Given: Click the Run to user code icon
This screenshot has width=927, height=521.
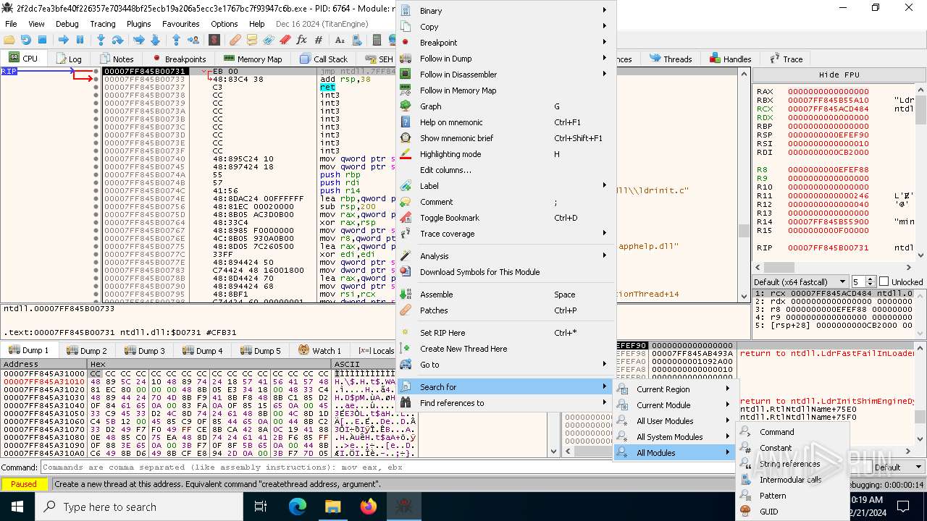Looking at the screenshot, I should (193, 40).
